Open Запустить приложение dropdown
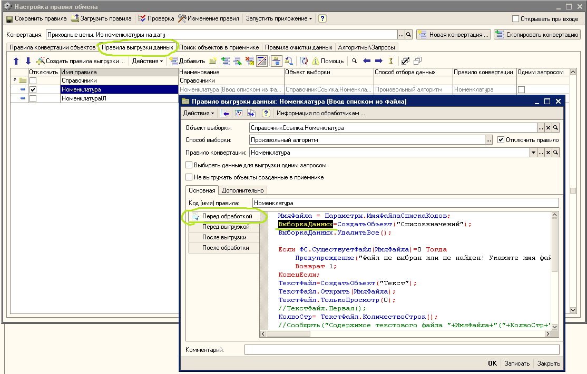 point(279,18)
